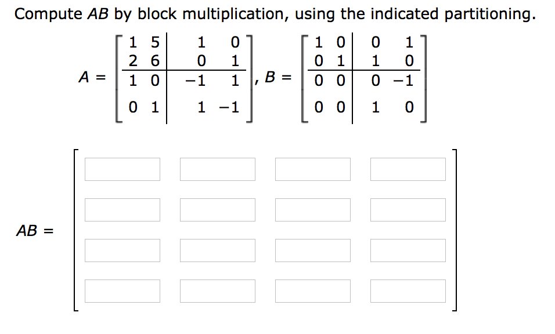Screen dimensions: 555x334
Task: Select the bottom-right answer box
Action: 408,291
